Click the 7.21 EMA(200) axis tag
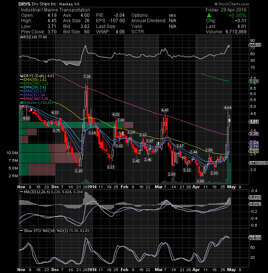This screenshot has height=273, width=268. click(x=254, y=81)
